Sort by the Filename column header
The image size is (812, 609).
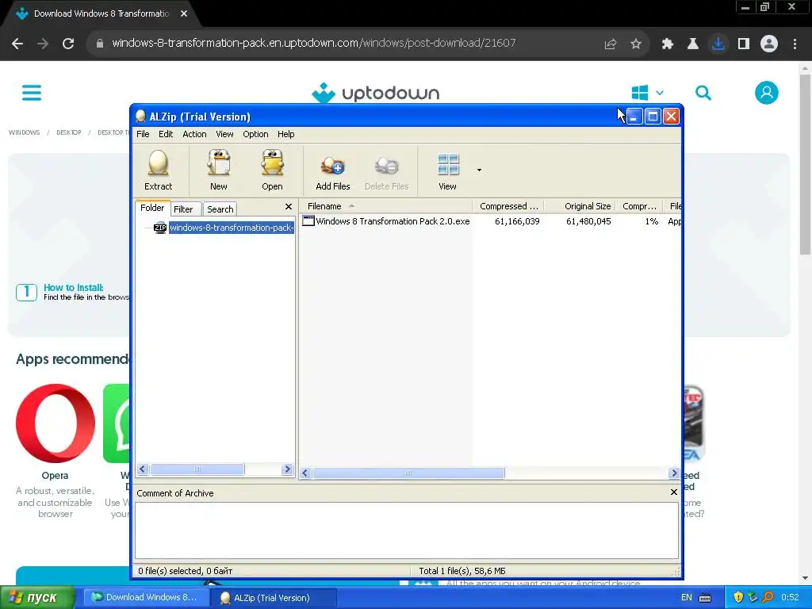coord(386,206)
